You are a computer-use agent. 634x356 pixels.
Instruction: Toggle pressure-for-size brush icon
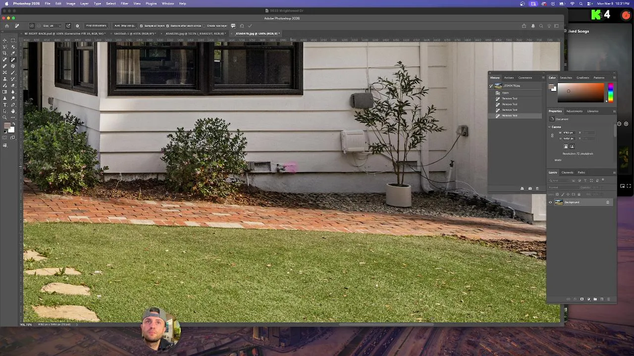(x=68, y=26)
